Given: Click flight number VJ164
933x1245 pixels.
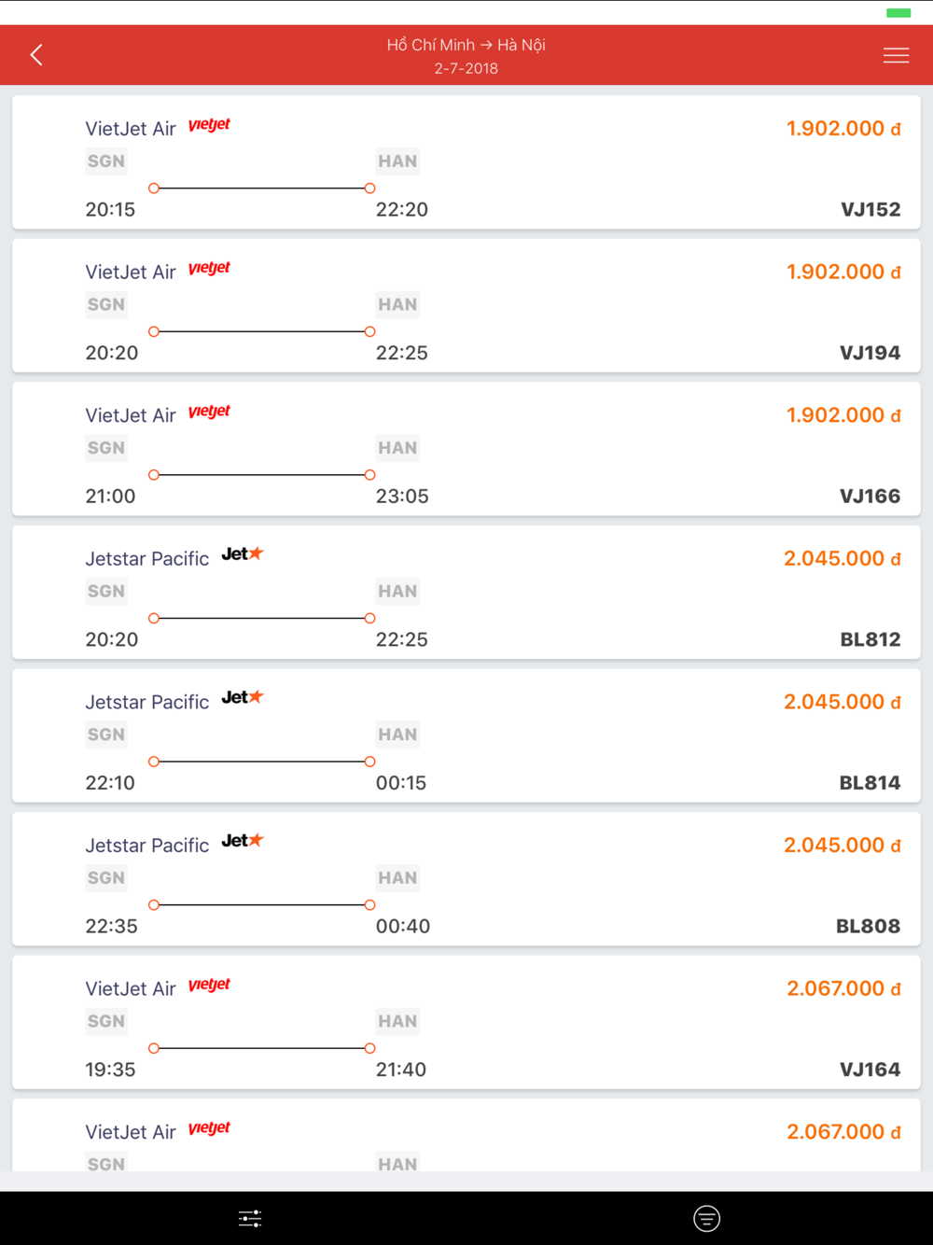Looking at the screenshot, I should tap(870, 1070).
